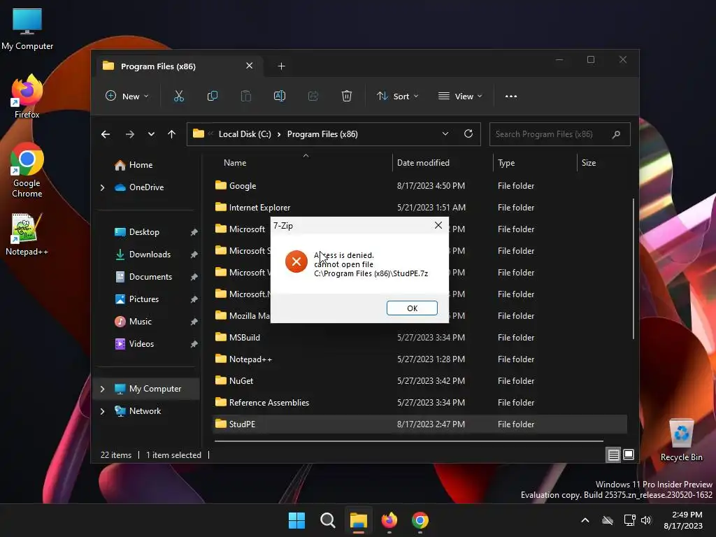Screen dimensions: 716x537
Task: Go up one folder level arrow
Action: coord(172,134)
